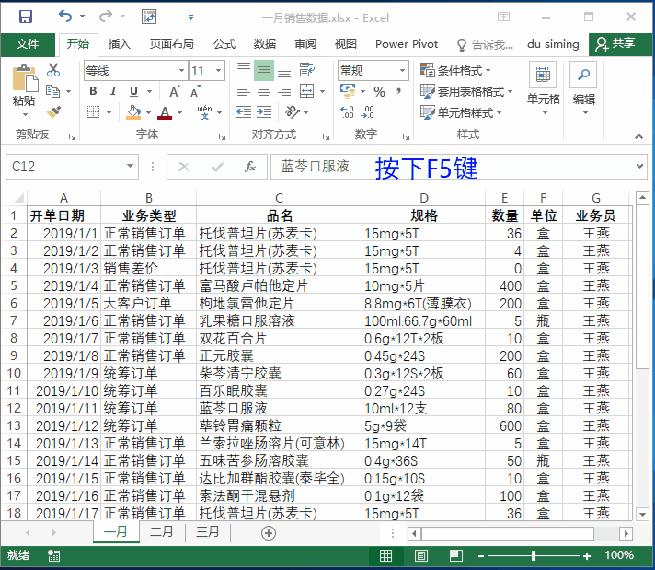Open the 单元格 Cells button group
Viewport: 655px width, 570px height.
(543, 89)
